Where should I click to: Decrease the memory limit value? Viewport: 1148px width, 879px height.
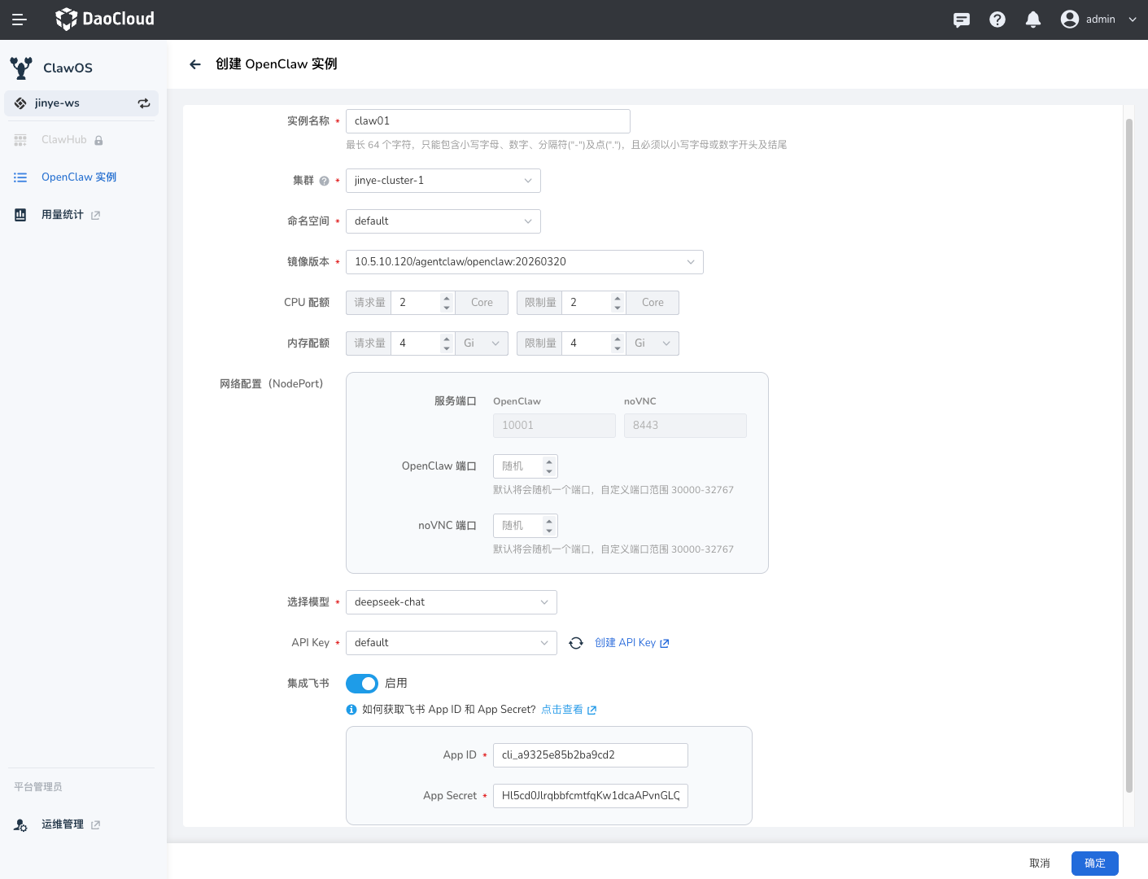(618, 348)
